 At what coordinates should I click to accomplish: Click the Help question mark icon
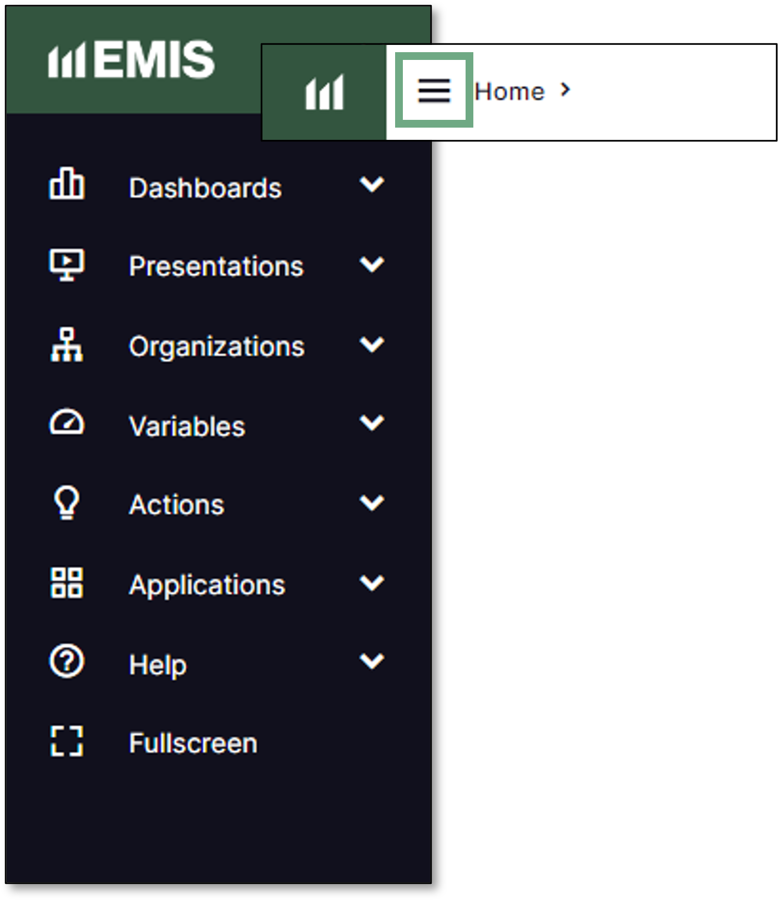pyautogui.click(x=67, y=661)
